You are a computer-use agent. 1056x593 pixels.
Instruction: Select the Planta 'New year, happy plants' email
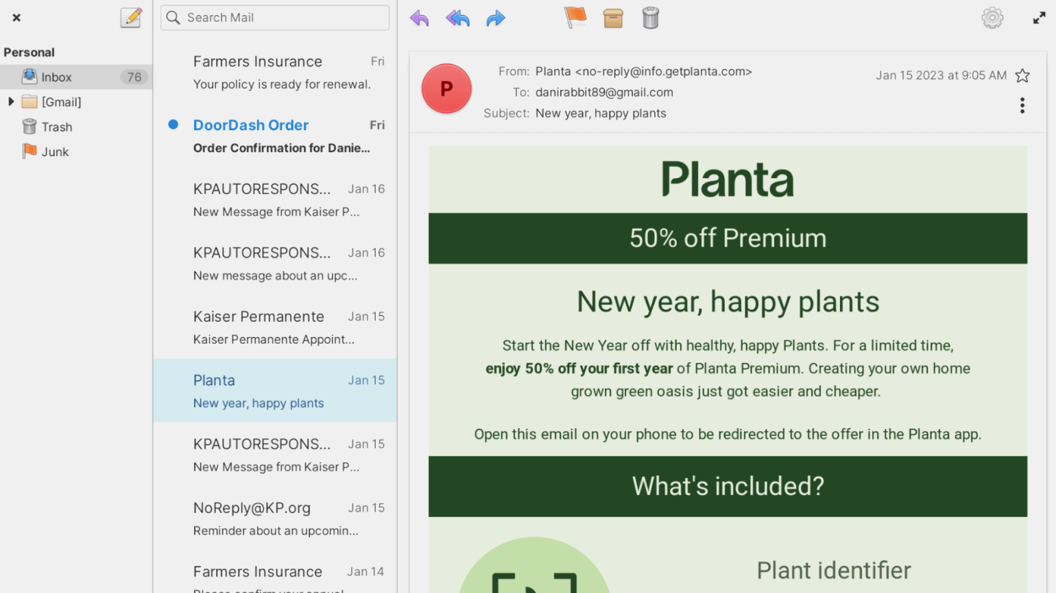[275, 390]
